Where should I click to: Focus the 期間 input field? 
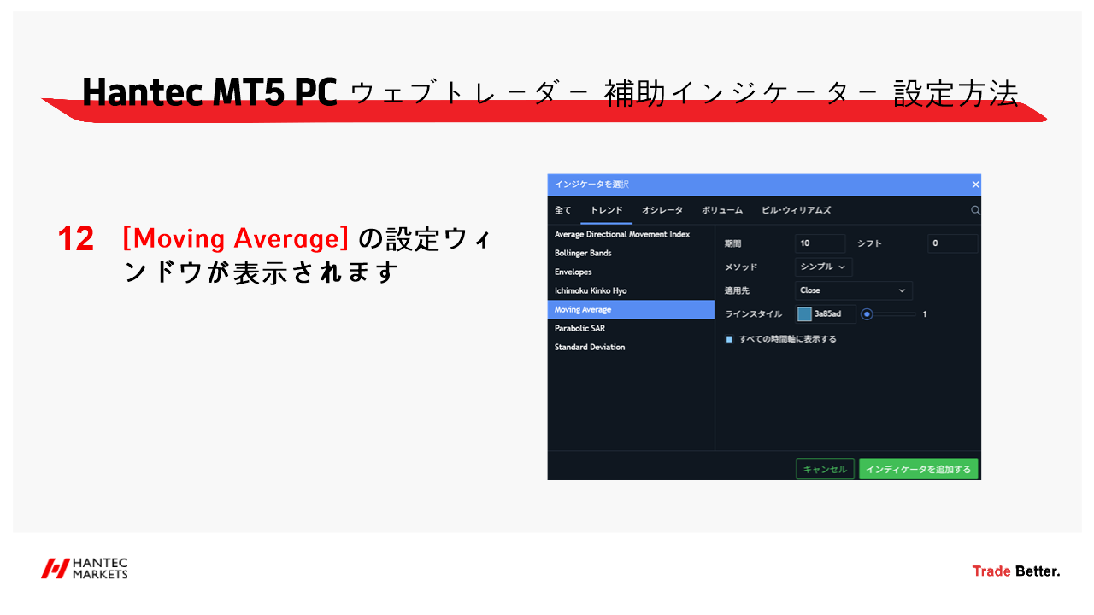click(x=820, y=243)
